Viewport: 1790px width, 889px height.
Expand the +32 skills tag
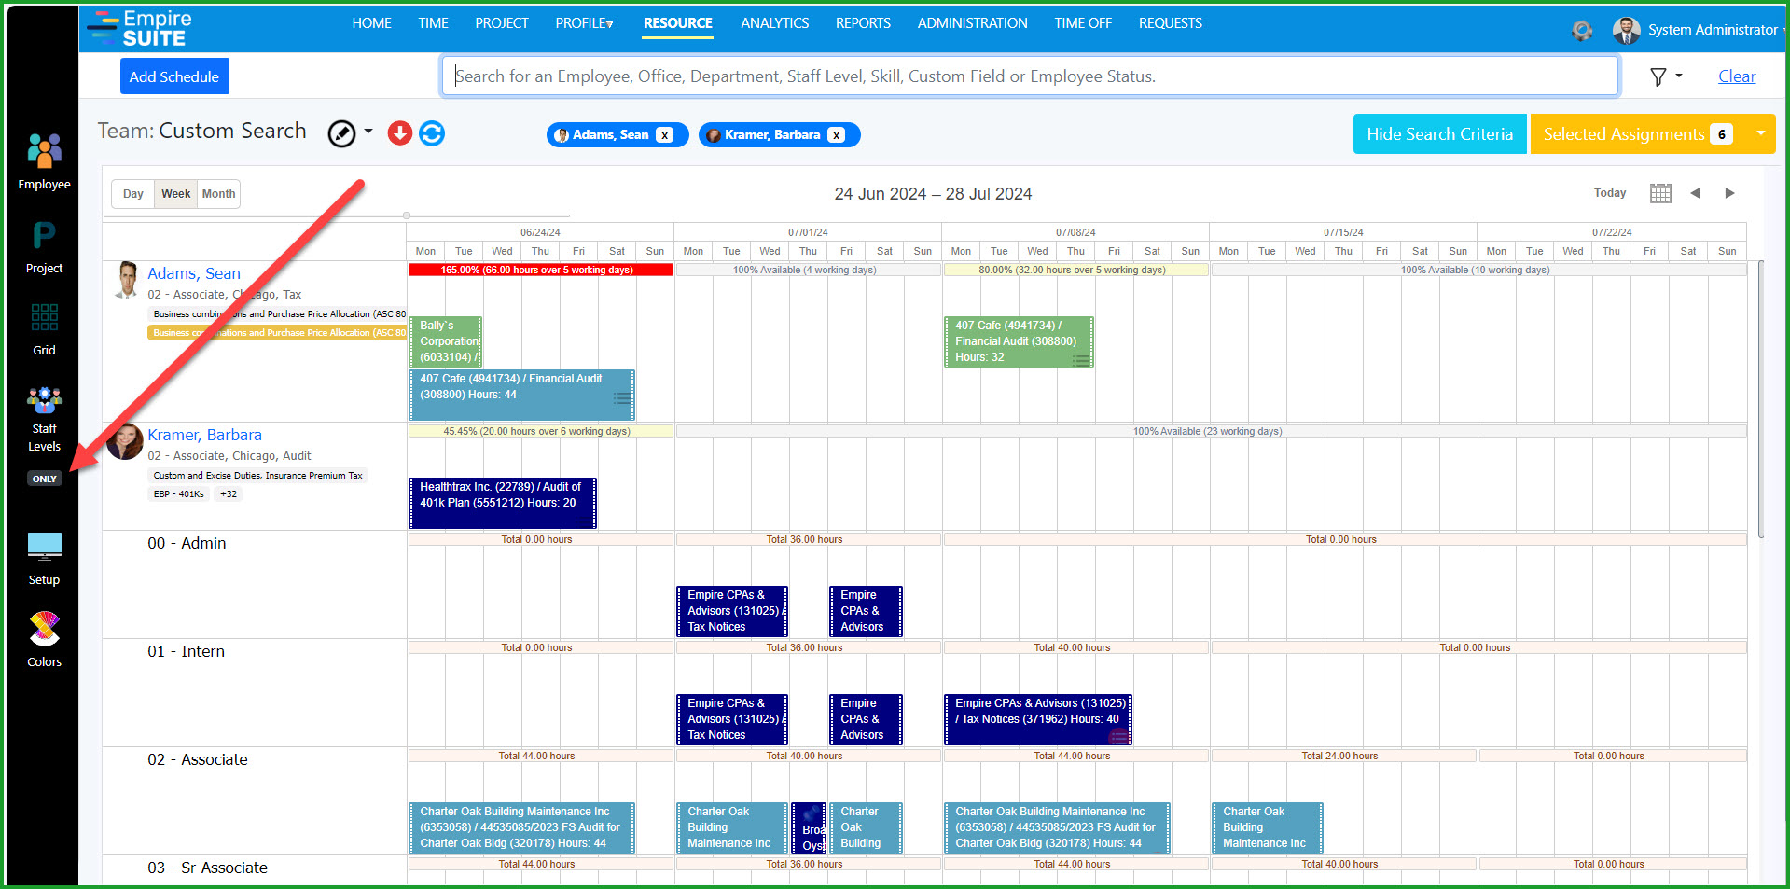pos(228,494)
